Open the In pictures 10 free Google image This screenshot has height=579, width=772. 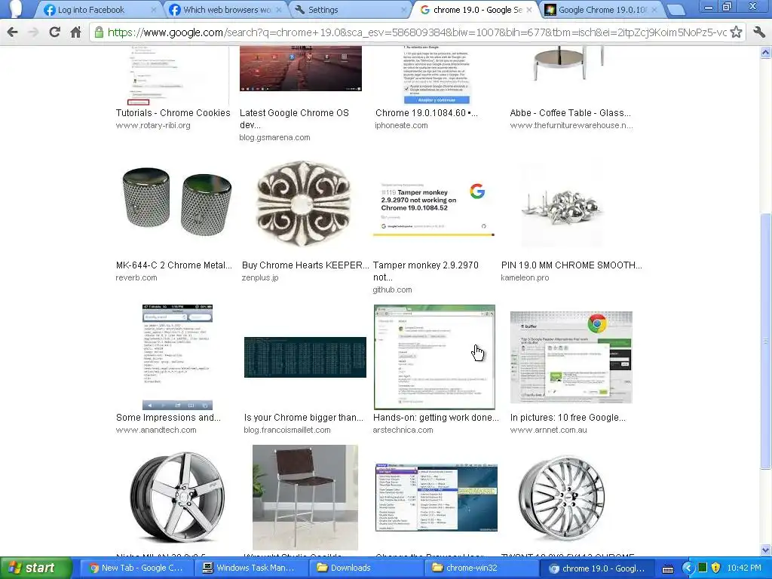click(x=571, y=357)
